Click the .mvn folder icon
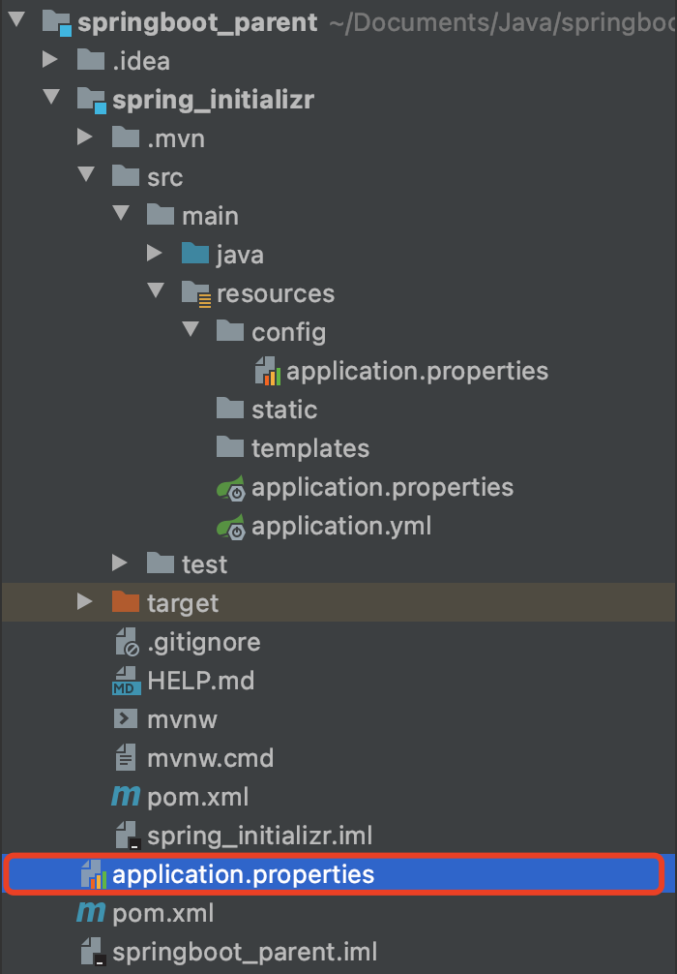 pyautogui.click(x=126, y=137)
